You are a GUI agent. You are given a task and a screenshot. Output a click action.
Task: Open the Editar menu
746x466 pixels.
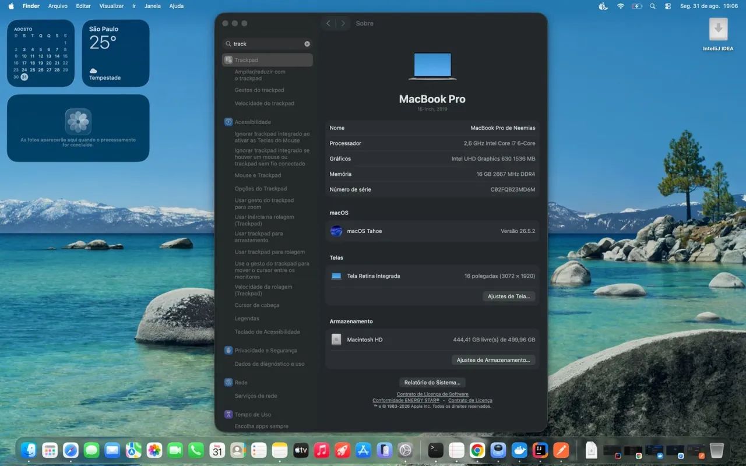tap(83, 6)
